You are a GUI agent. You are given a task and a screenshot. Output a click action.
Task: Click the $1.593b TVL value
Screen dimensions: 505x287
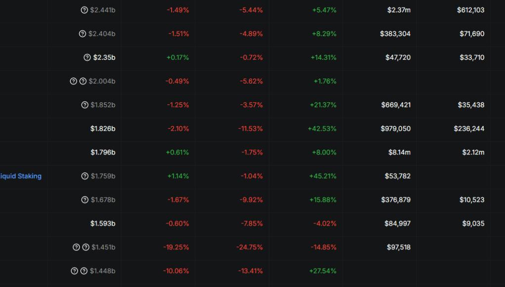103,224
